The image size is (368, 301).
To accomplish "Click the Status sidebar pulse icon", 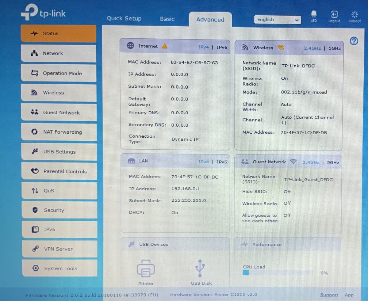I will coord(34,33).
